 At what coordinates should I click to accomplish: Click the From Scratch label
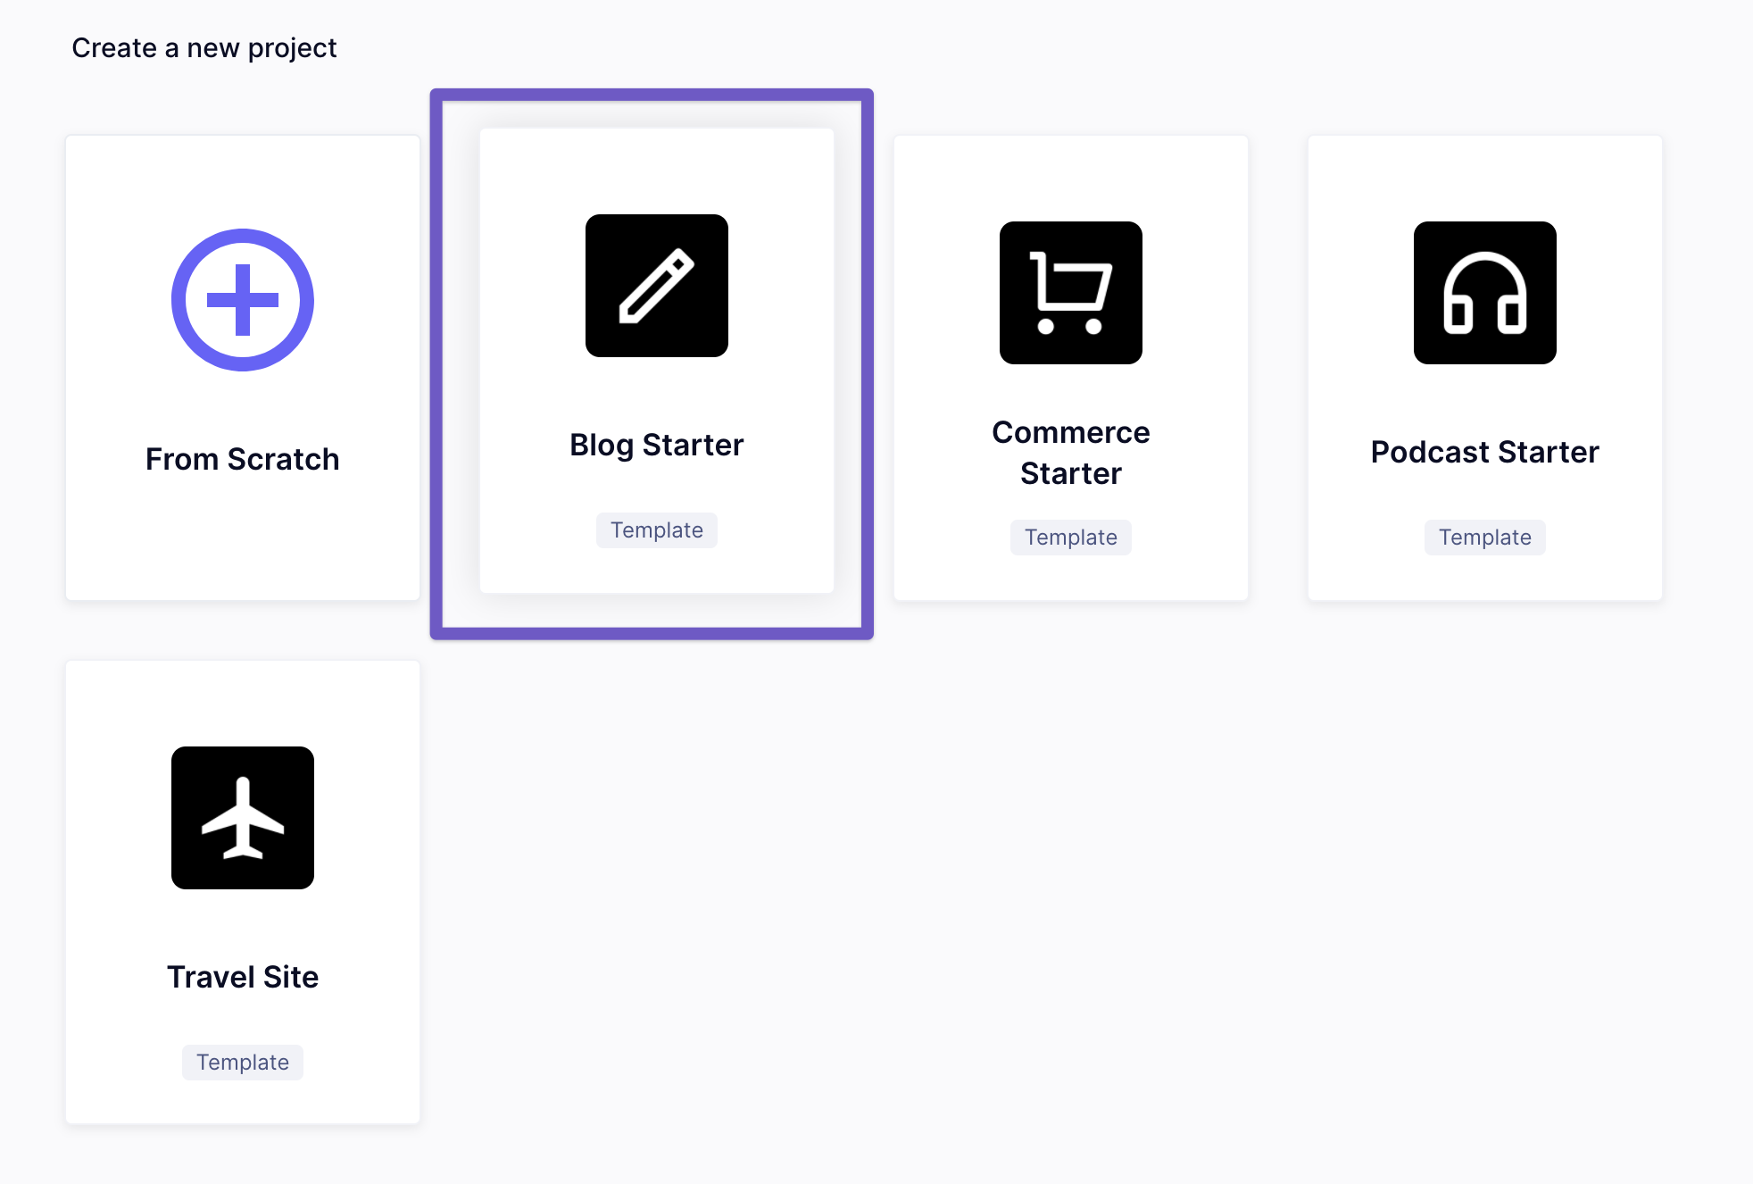[242, 459]
